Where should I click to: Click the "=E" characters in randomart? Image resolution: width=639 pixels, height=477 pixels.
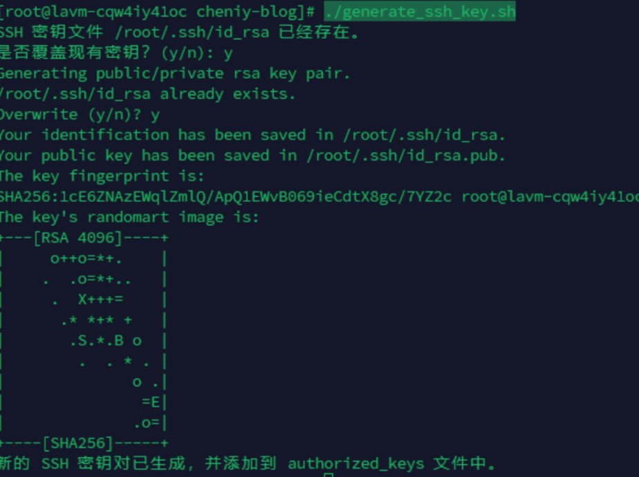pyautogui.click(x=151, y=402)
